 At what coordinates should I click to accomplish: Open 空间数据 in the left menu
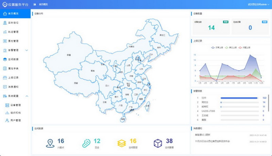point(13,59)
